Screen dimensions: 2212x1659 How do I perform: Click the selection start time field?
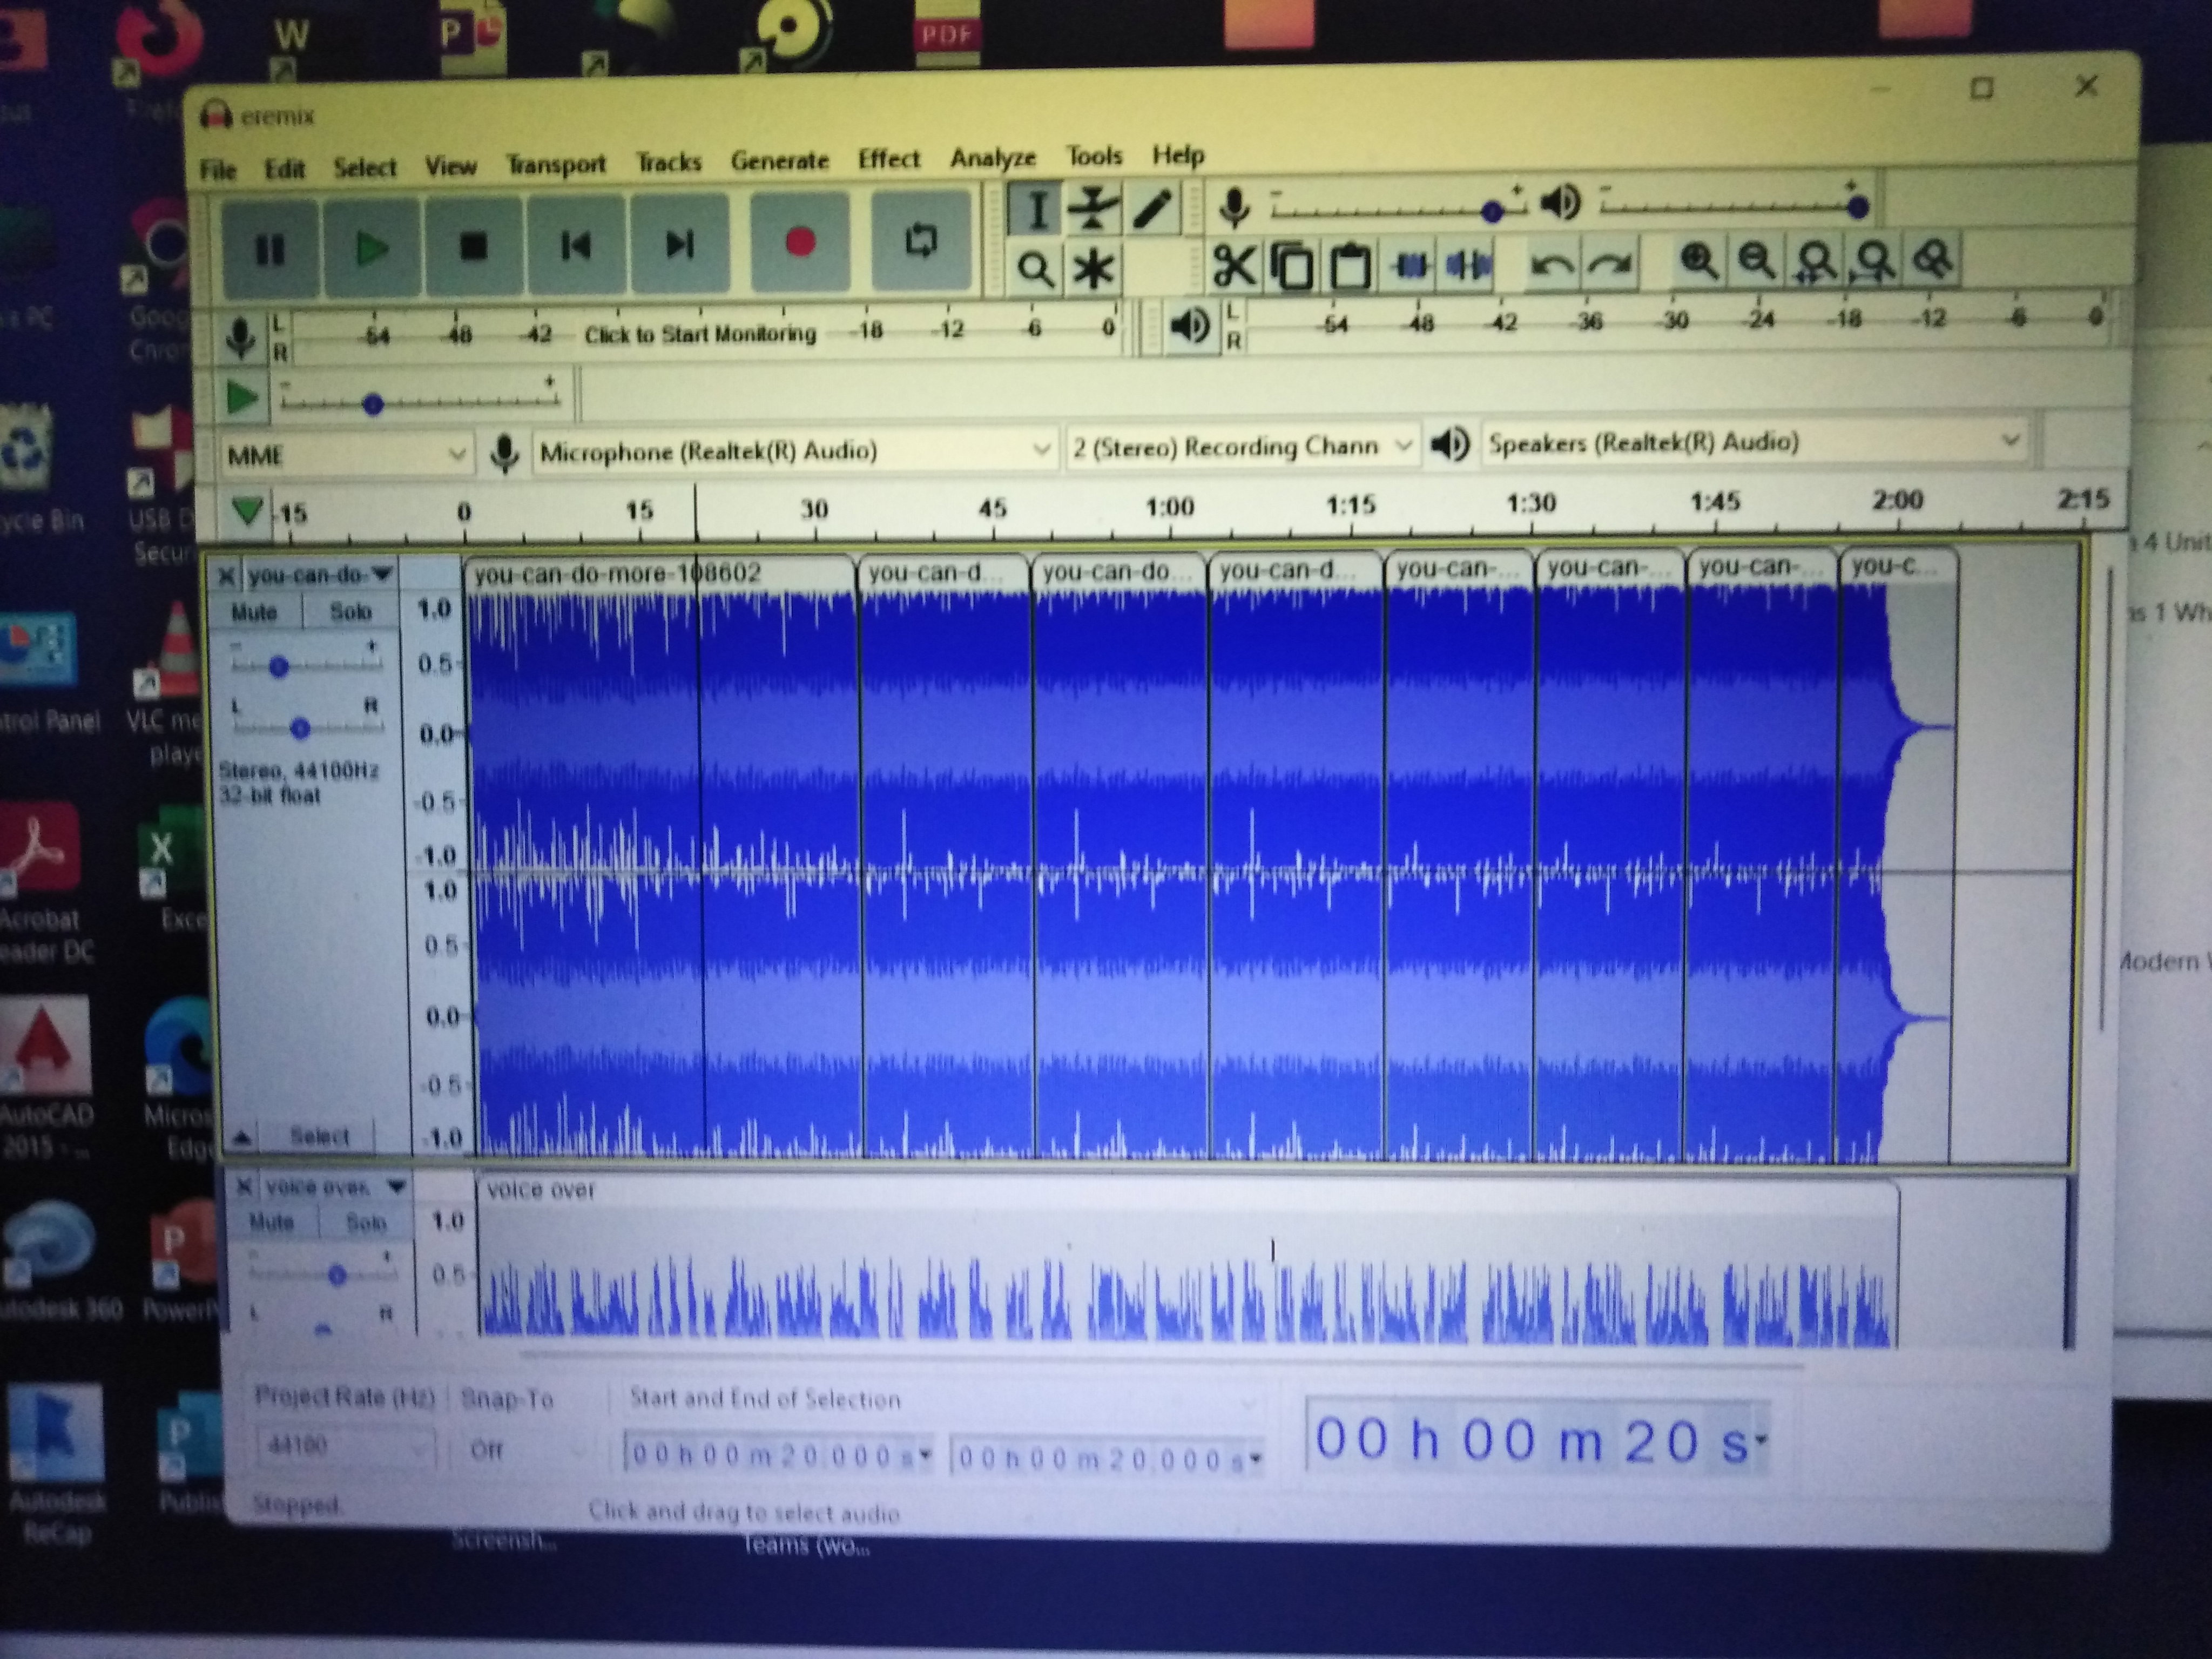pos(779,1456)
